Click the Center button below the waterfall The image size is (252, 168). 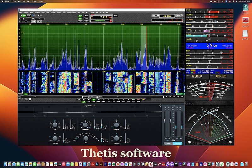(85, 97)
